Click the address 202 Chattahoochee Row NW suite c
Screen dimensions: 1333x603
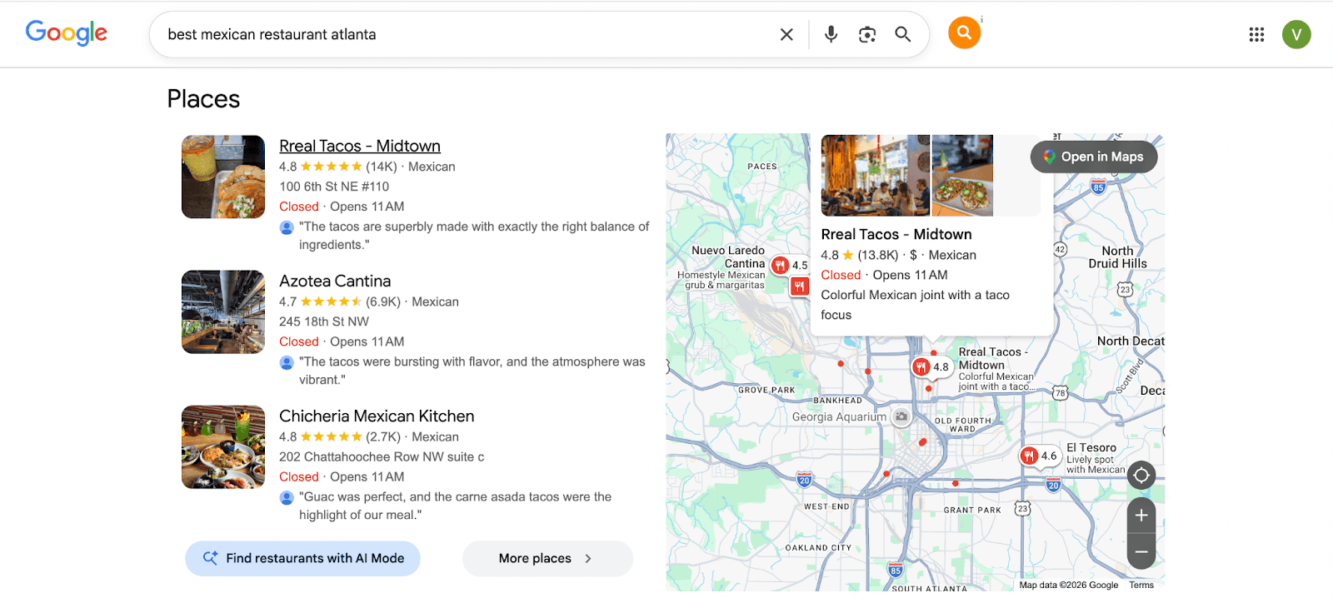382,456
